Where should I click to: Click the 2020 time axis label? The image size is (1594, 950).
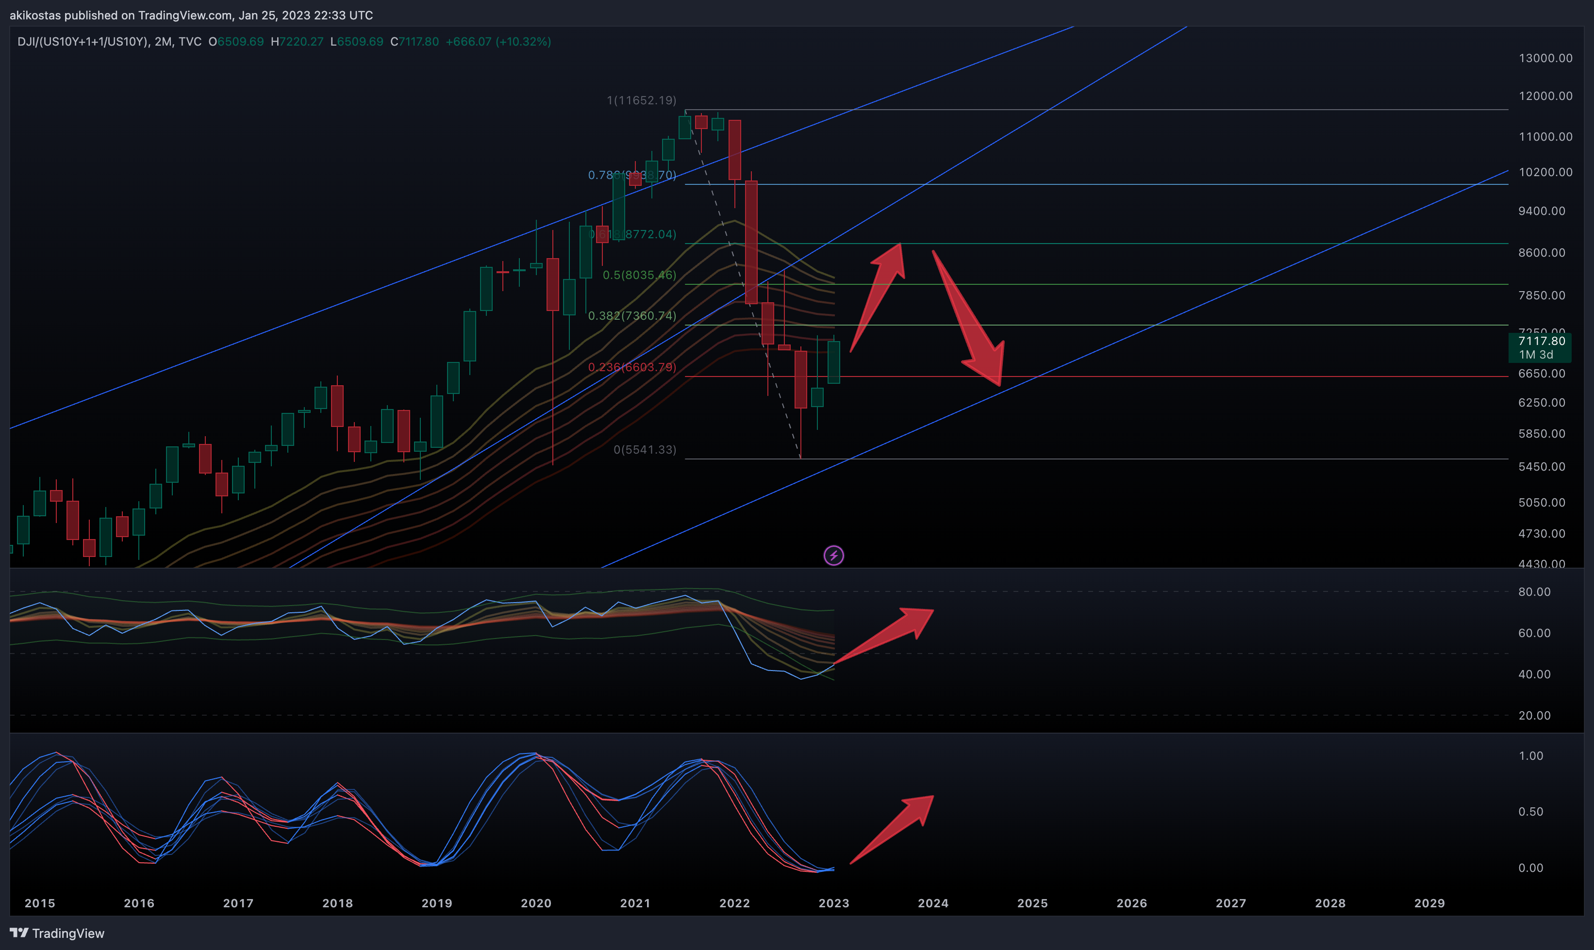(x=536, y=903)
